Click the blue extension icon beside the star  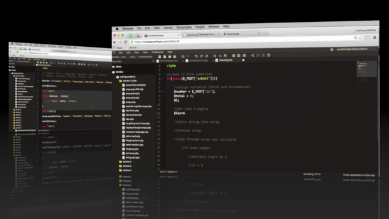tap(367, 38)
